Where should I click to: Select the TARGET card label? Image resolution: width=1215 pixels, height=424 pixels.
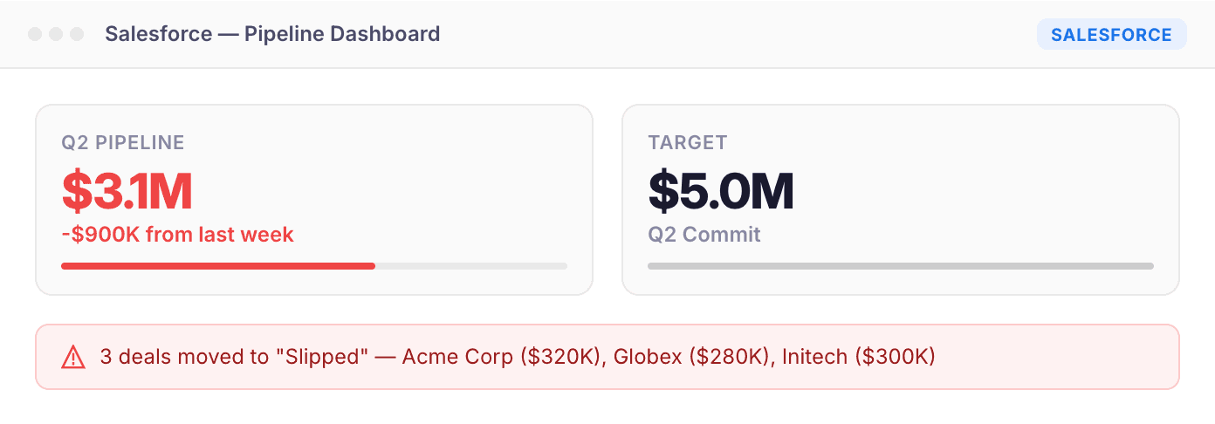coord(688,143)
